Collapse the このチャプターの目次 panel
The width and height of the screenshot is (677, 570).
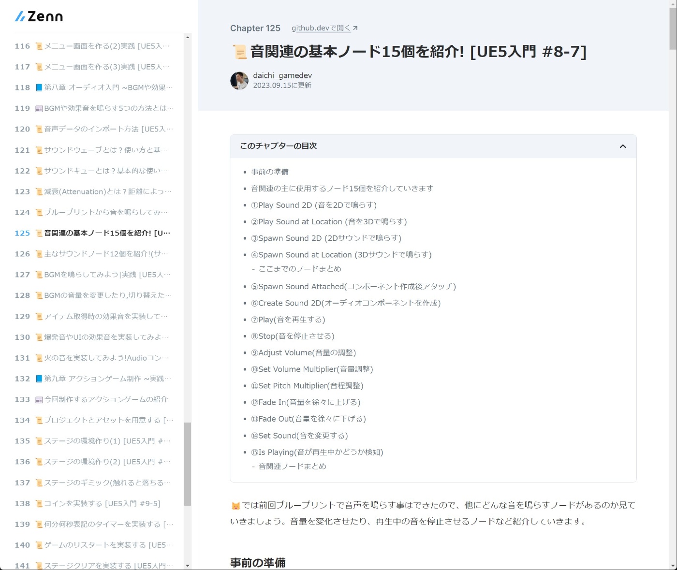tap(623, 146)
